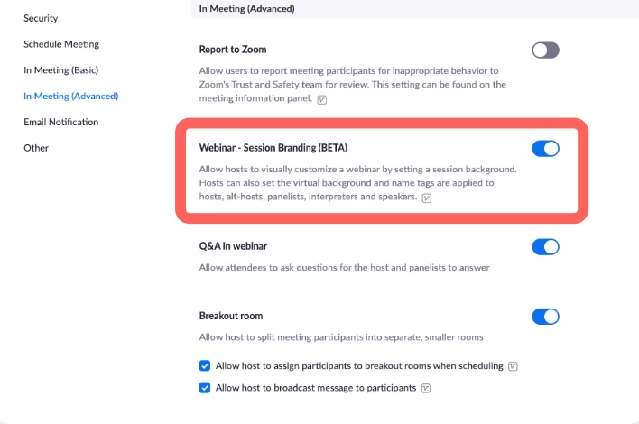
Task: Uncheck allow host to assign participants when scheduling
Action: click(205, 366)
